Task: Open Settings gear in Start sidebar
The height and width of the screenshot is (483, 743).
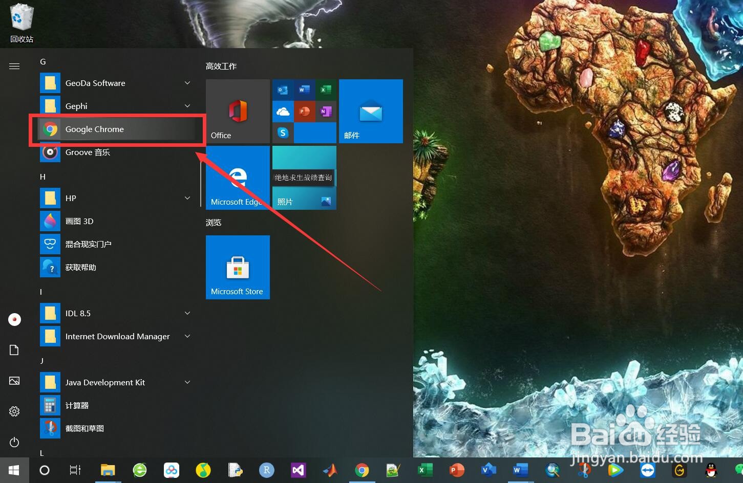Action: [14, 411]
